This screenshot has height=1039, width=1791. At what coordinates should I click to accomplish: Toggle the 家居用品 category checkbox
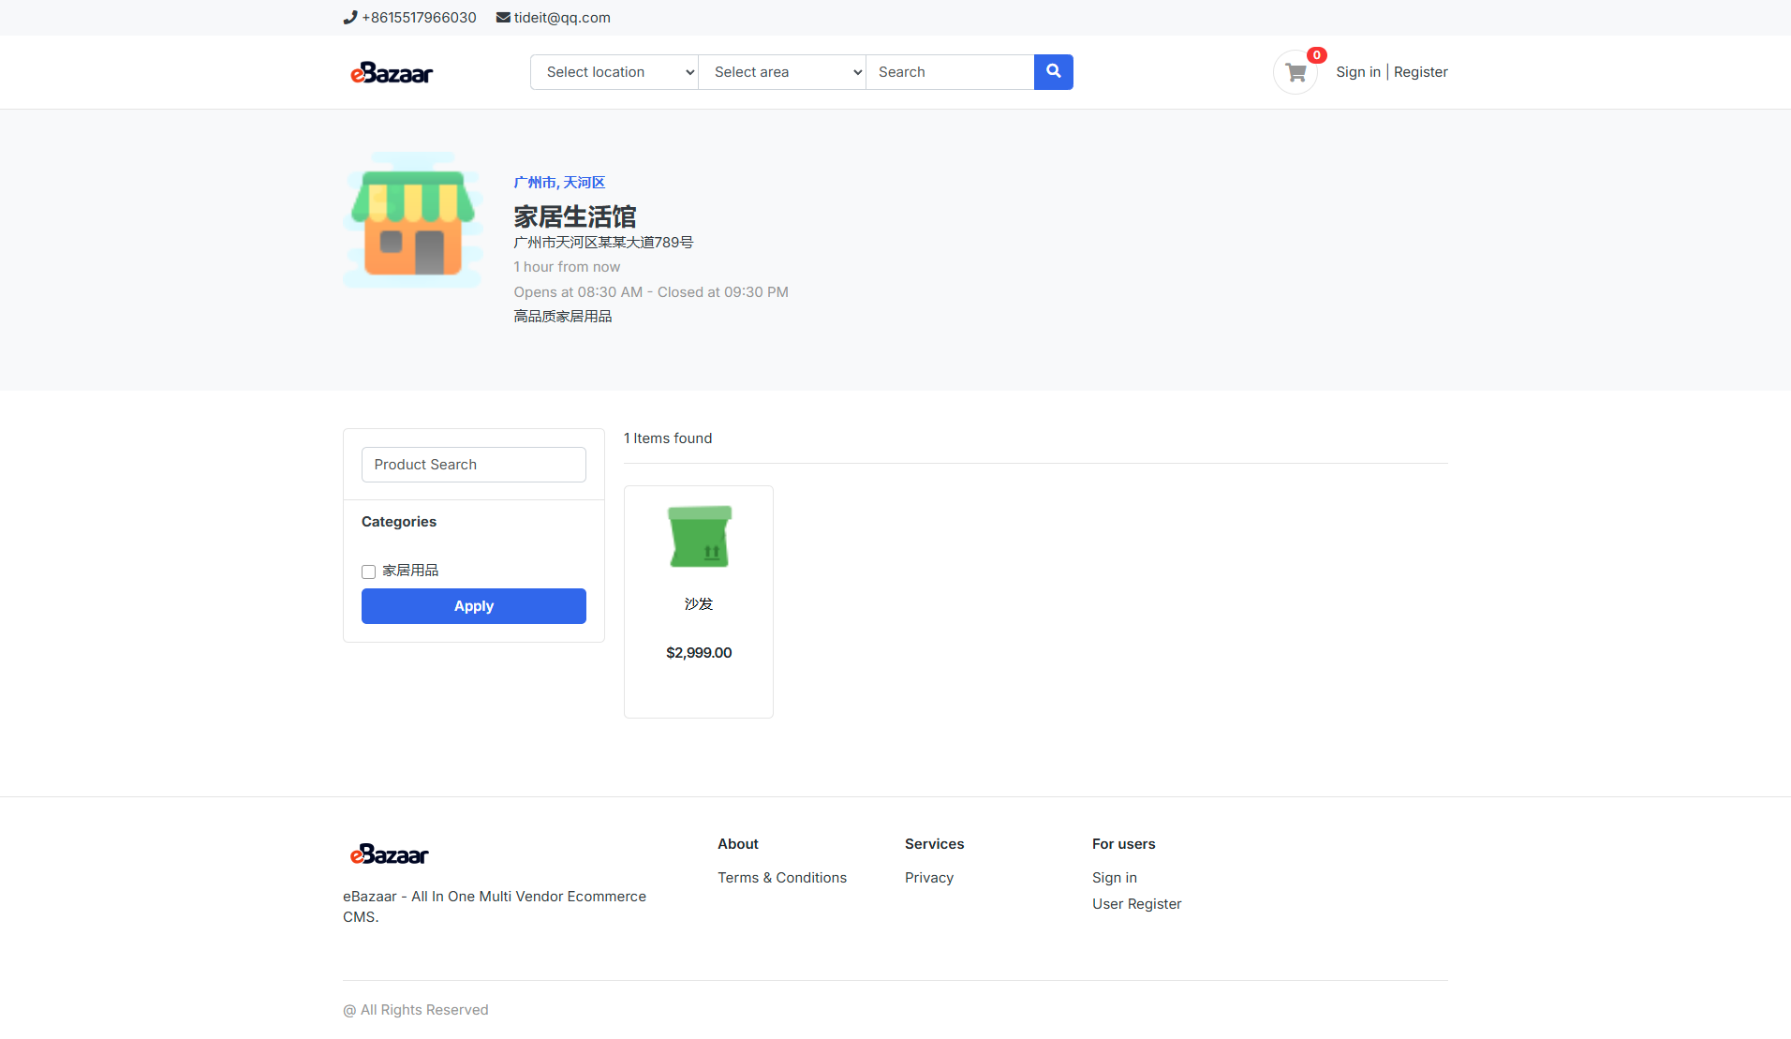pyautogui.click(x=368, y=571)
